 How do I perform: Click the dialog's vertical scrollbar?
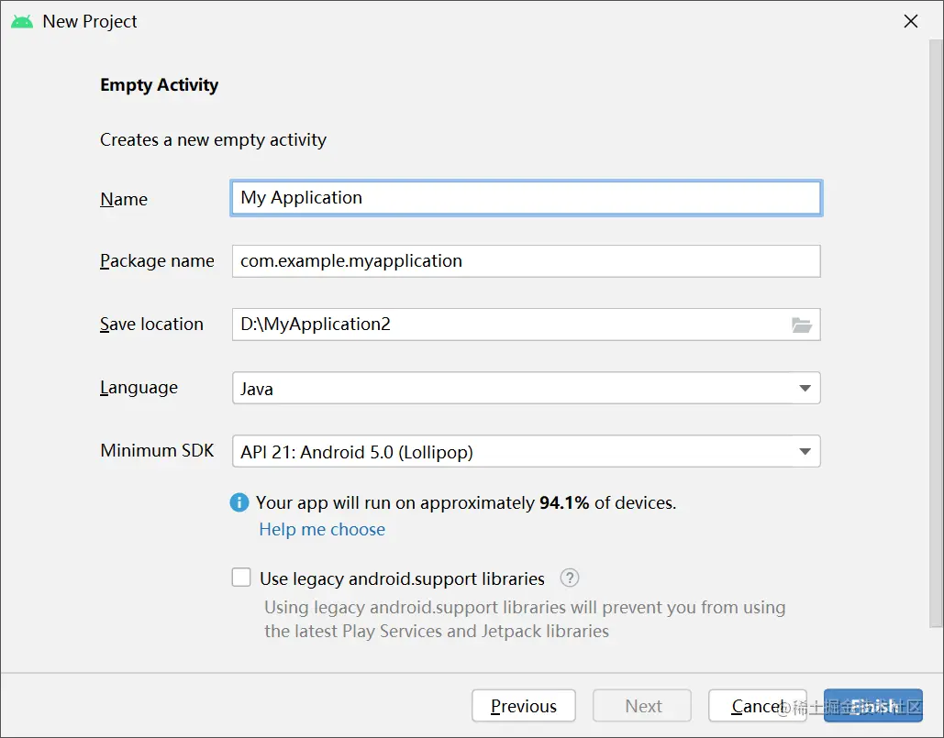[x=936, y=334]
